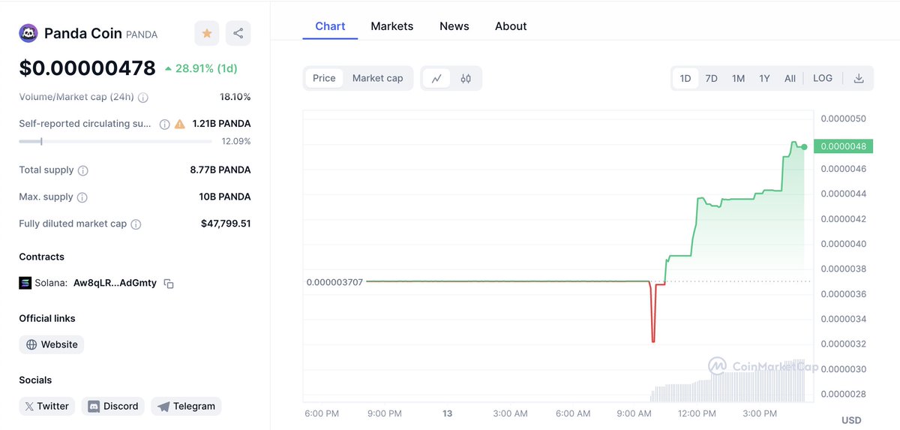900x430 pixels.
Task: Click the $47,799.51 market cap value
Action: pyautogui.click(x=226, y=224)
